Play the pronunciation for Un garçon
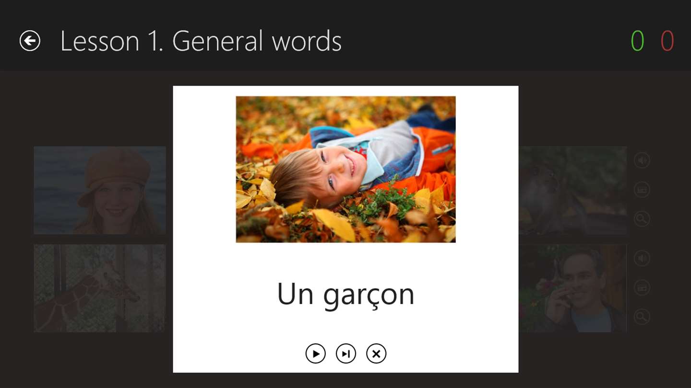This screenshot has height=388, width=691. point(315,354)
